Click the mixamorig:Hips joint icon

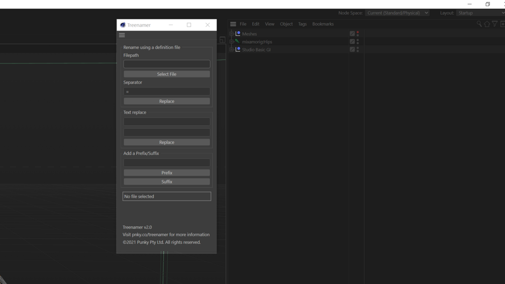pos(238,42)
